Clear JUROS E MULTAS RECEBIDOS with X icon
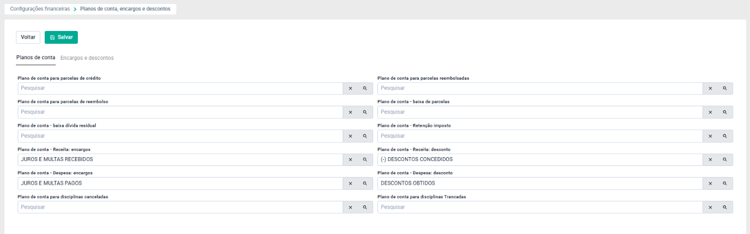This screenshot has height=234, width=750. pyautogui.click(x=350, y=160)
